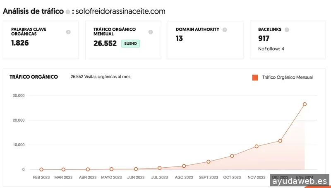Select the SEPT 2023 data point
331x188 pixels.
pyautogui.click(x=209, y=162)
